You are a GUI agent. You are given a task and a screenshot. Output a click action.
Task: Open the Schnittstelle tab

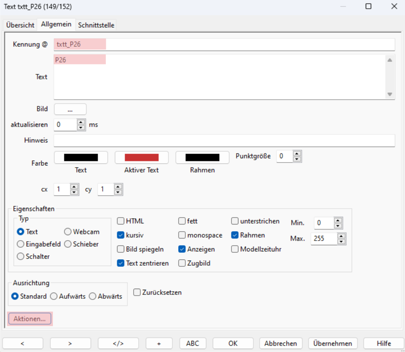tap(96, 25)
